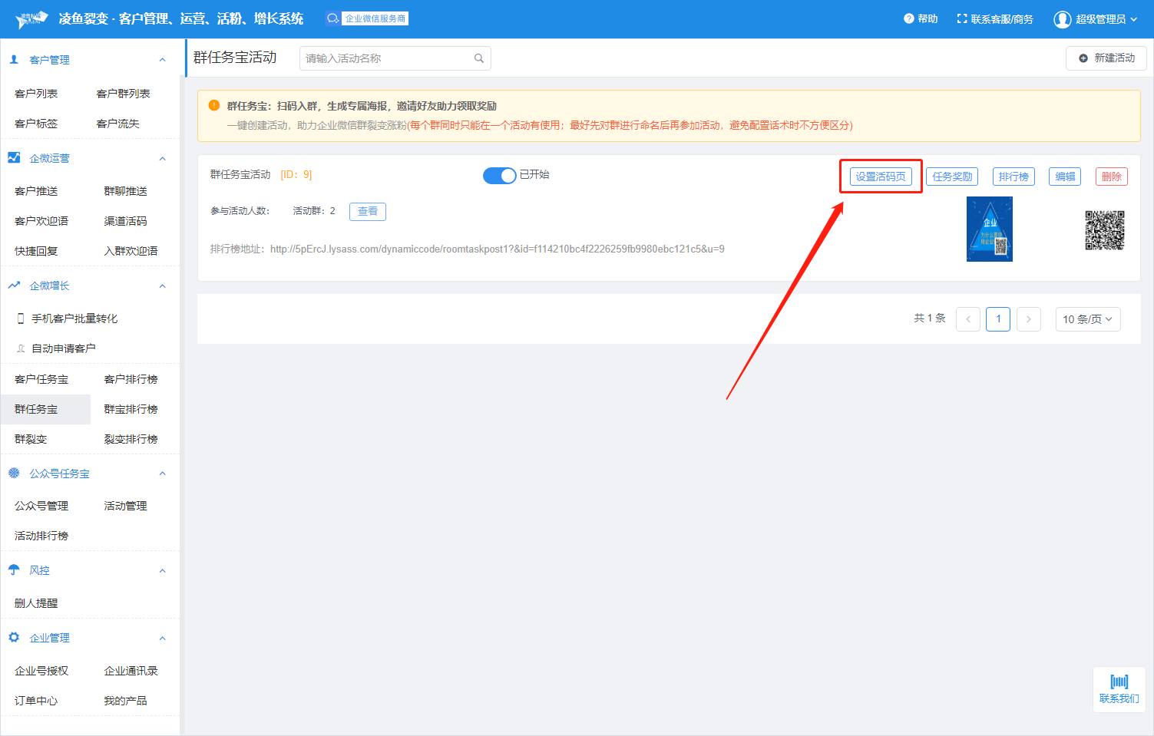The height and width of the screenshot is (736, 1154).
Task: Click the contact support fullscreen icon
Action: 961,19
